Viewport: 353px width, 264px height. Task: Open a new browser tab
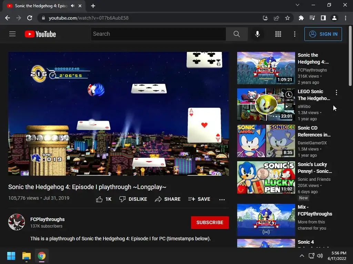click(x=93, y=6)
